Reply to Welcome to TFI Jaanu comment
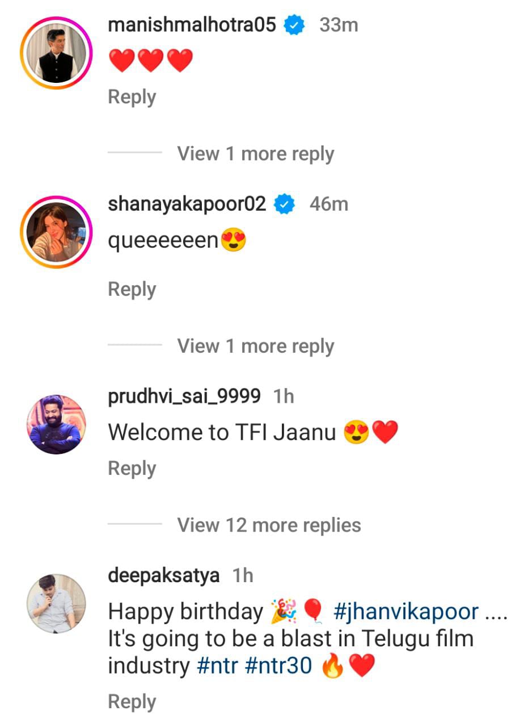The width and height of the screenshot is (524, 727). (x=132, y=469)
